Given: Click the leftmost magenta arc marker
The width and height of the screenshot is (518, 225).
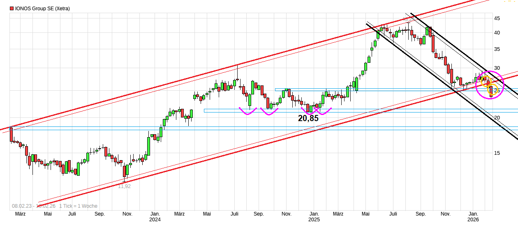Looking at the screenshot, I should [x=248, y=112].
